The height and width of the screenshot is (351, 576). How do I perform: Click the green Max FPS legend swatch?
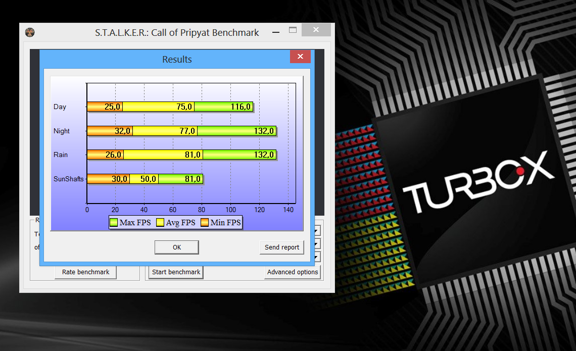tap(114, 223)
